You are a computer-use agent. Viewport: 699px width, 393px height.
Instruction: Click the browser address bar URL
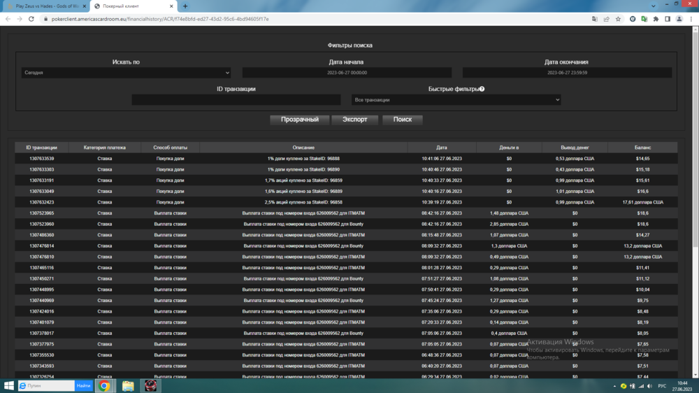tap(160, 19)
